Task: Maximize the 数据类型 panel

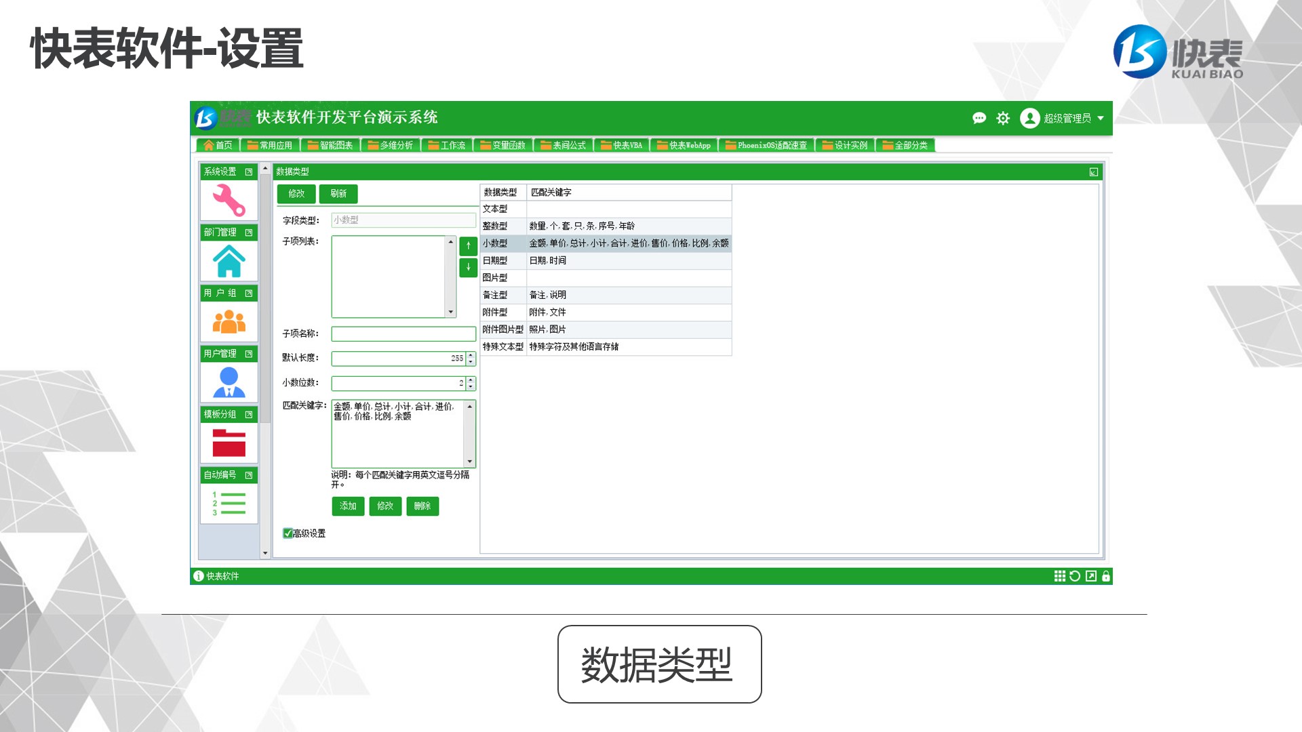Action: coord(1094,172)
